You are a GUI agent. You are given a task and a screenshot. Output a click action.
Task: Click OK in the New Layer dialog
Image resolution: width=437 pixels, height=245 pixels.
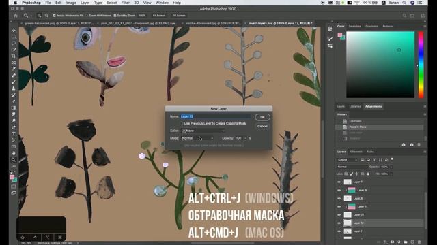(x=262, y=117)
